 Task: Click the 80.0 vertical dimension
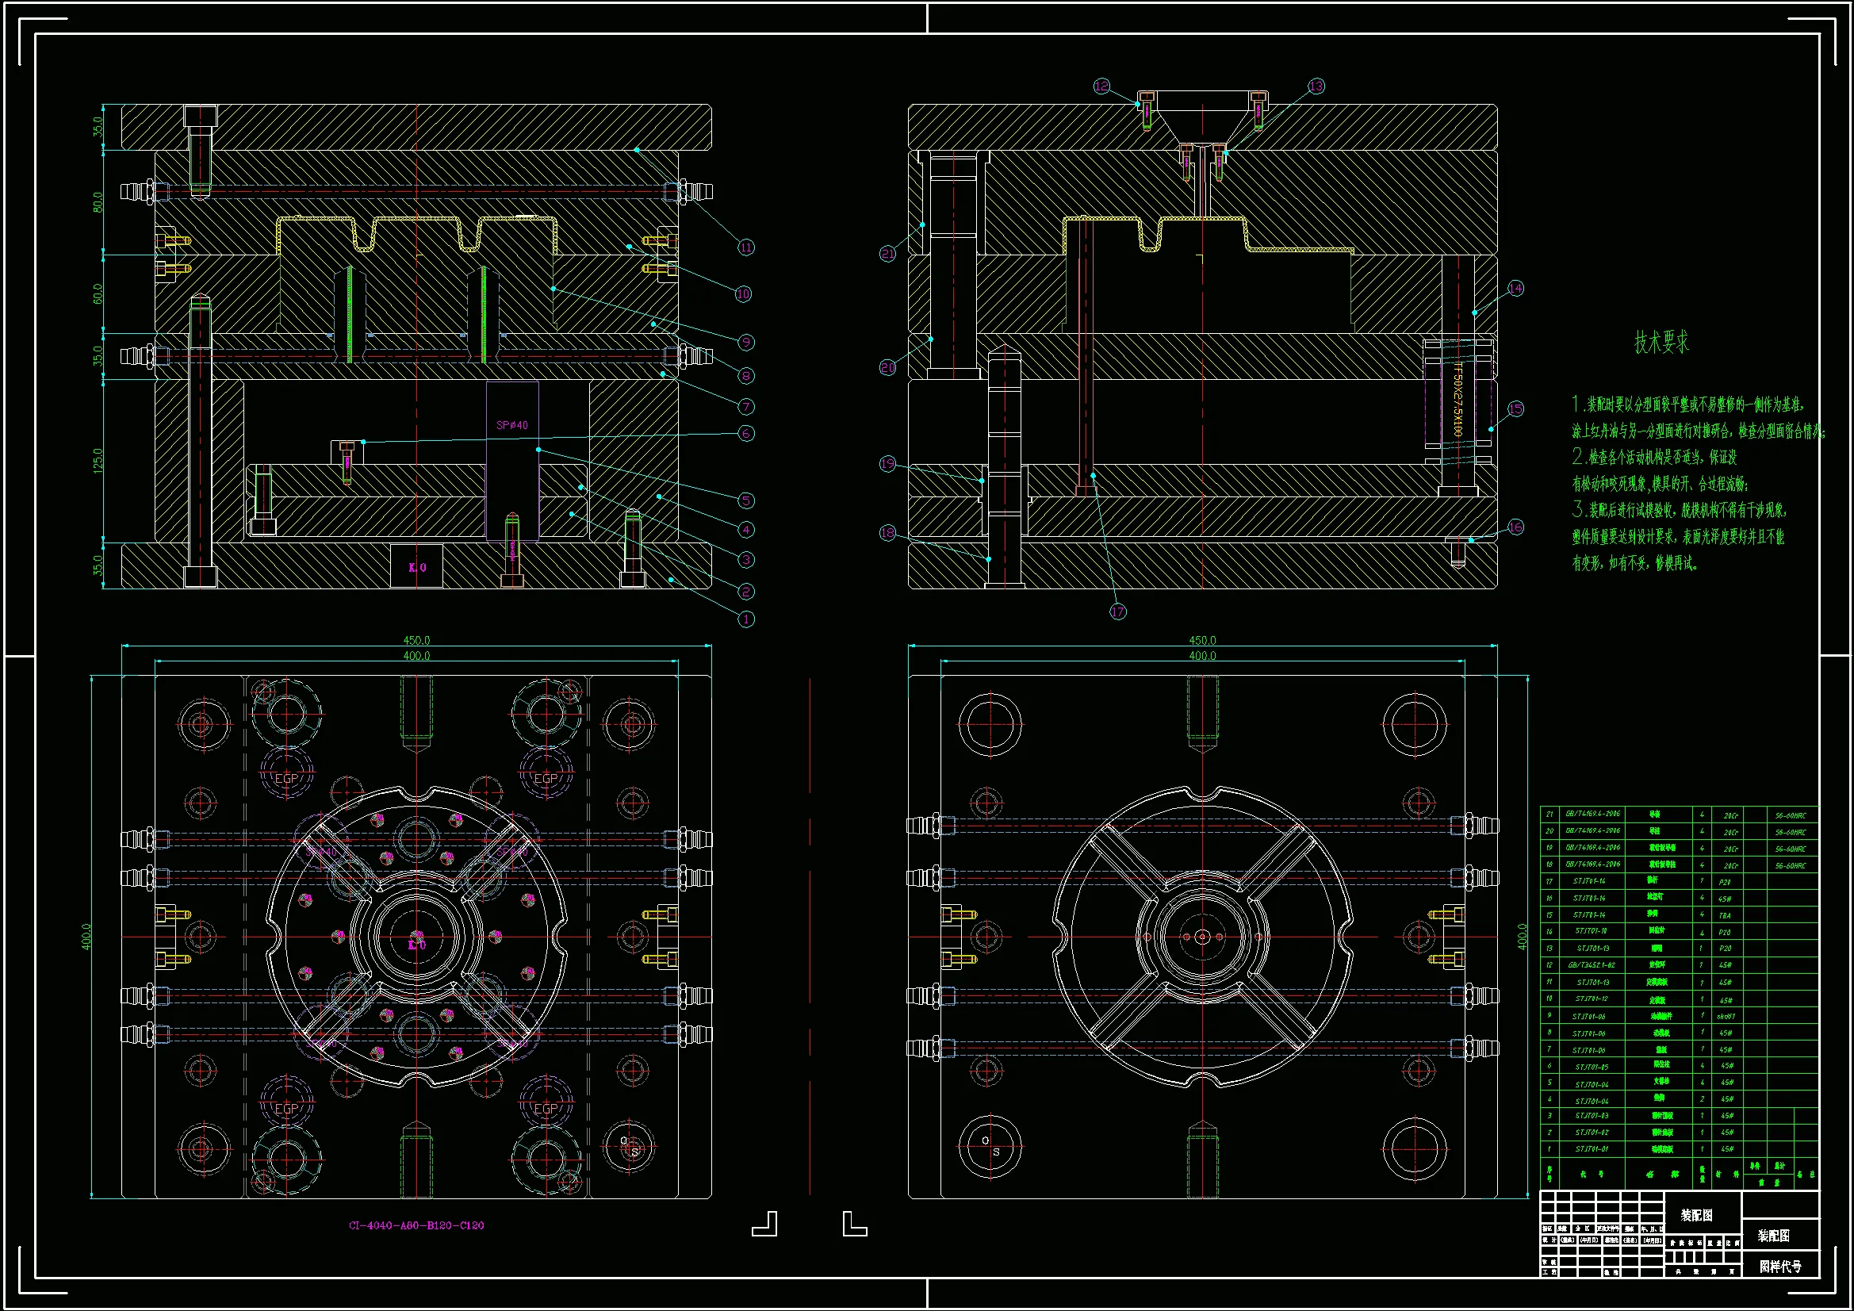point(98,202)
